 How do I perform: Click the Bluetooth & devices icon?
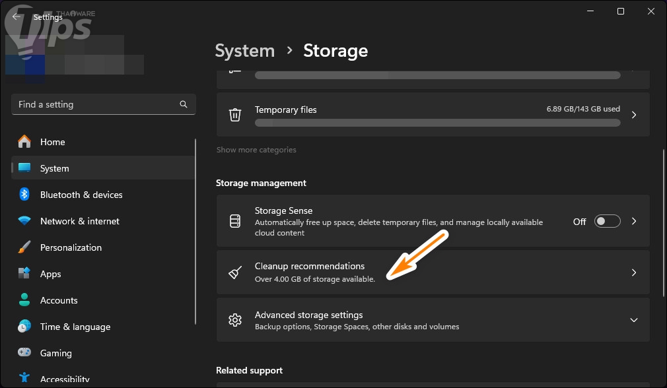(24, 195)
